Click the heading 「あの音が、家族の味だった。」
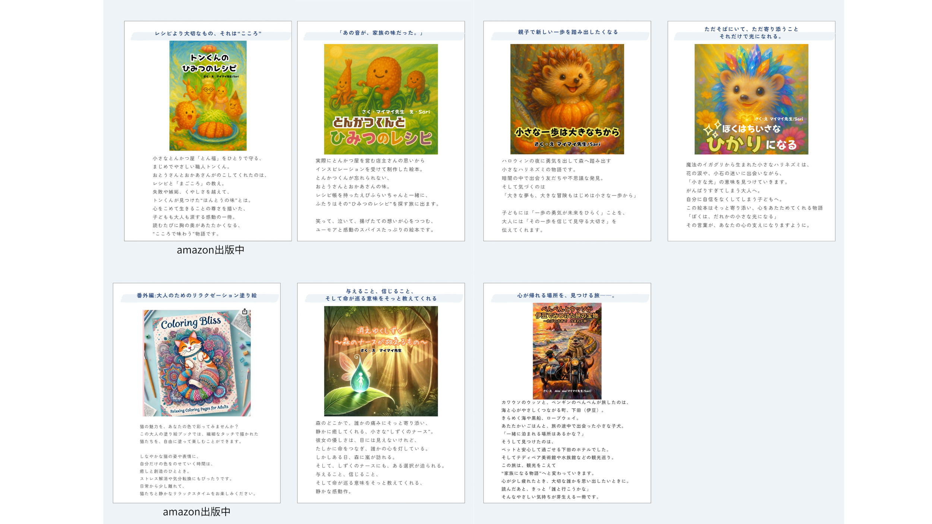The image size is (932, 524). click(x=381, y=33)
